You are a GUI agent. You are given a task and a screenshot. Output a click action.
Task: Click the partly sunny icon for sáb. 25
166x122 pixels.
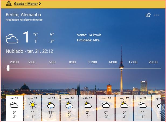click(88, 105)
